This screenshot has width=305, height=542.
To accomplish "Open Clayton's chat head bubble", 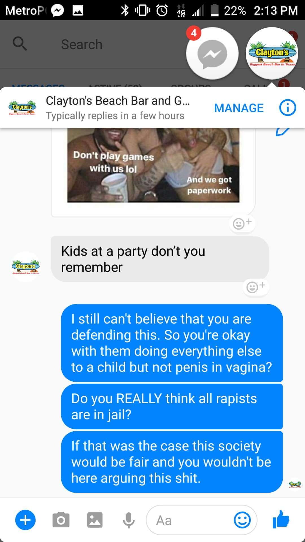I will click(272, 53).
